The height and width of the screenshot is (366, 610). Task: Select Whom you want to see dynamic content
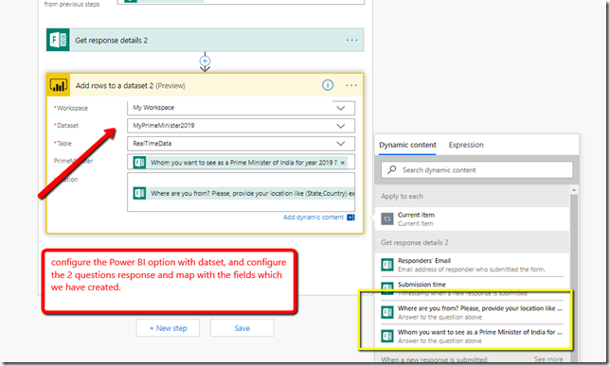tap(472, 336)
